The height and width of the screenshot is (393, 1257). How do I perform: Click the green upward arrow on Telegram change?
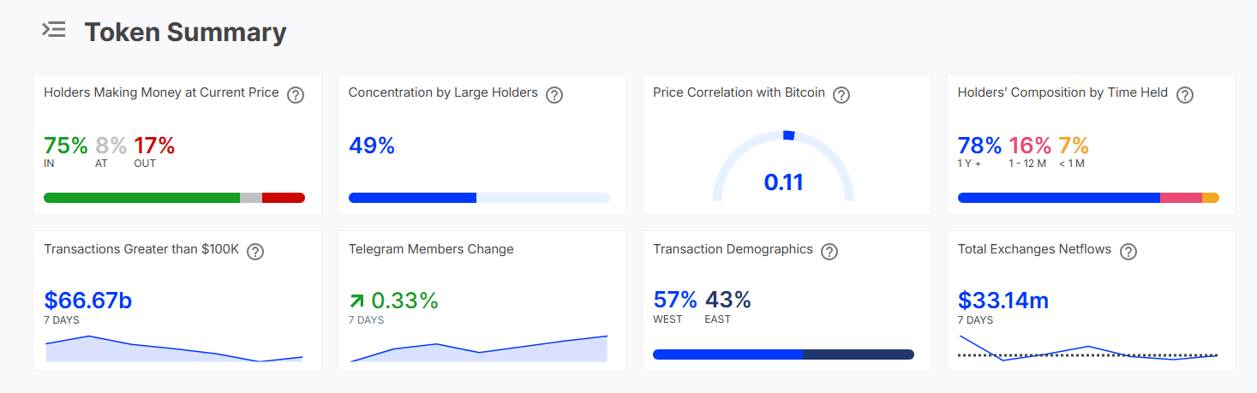[x=356, y=301]
